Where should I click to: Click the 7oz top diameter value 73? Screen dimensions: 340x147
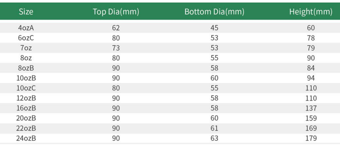coord(116,48)
